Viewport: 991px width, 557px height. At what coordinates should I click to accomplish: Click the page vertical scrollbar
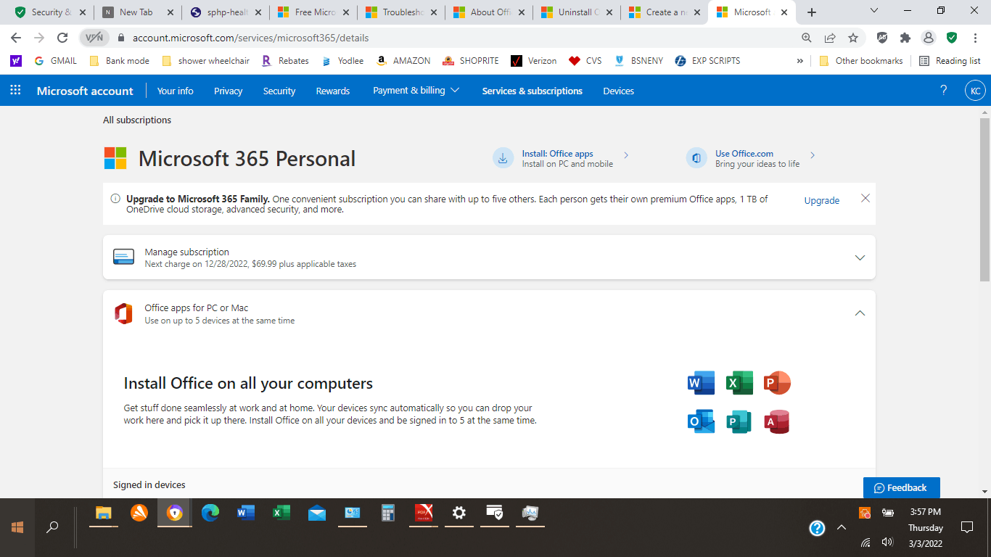coord(984,199)
